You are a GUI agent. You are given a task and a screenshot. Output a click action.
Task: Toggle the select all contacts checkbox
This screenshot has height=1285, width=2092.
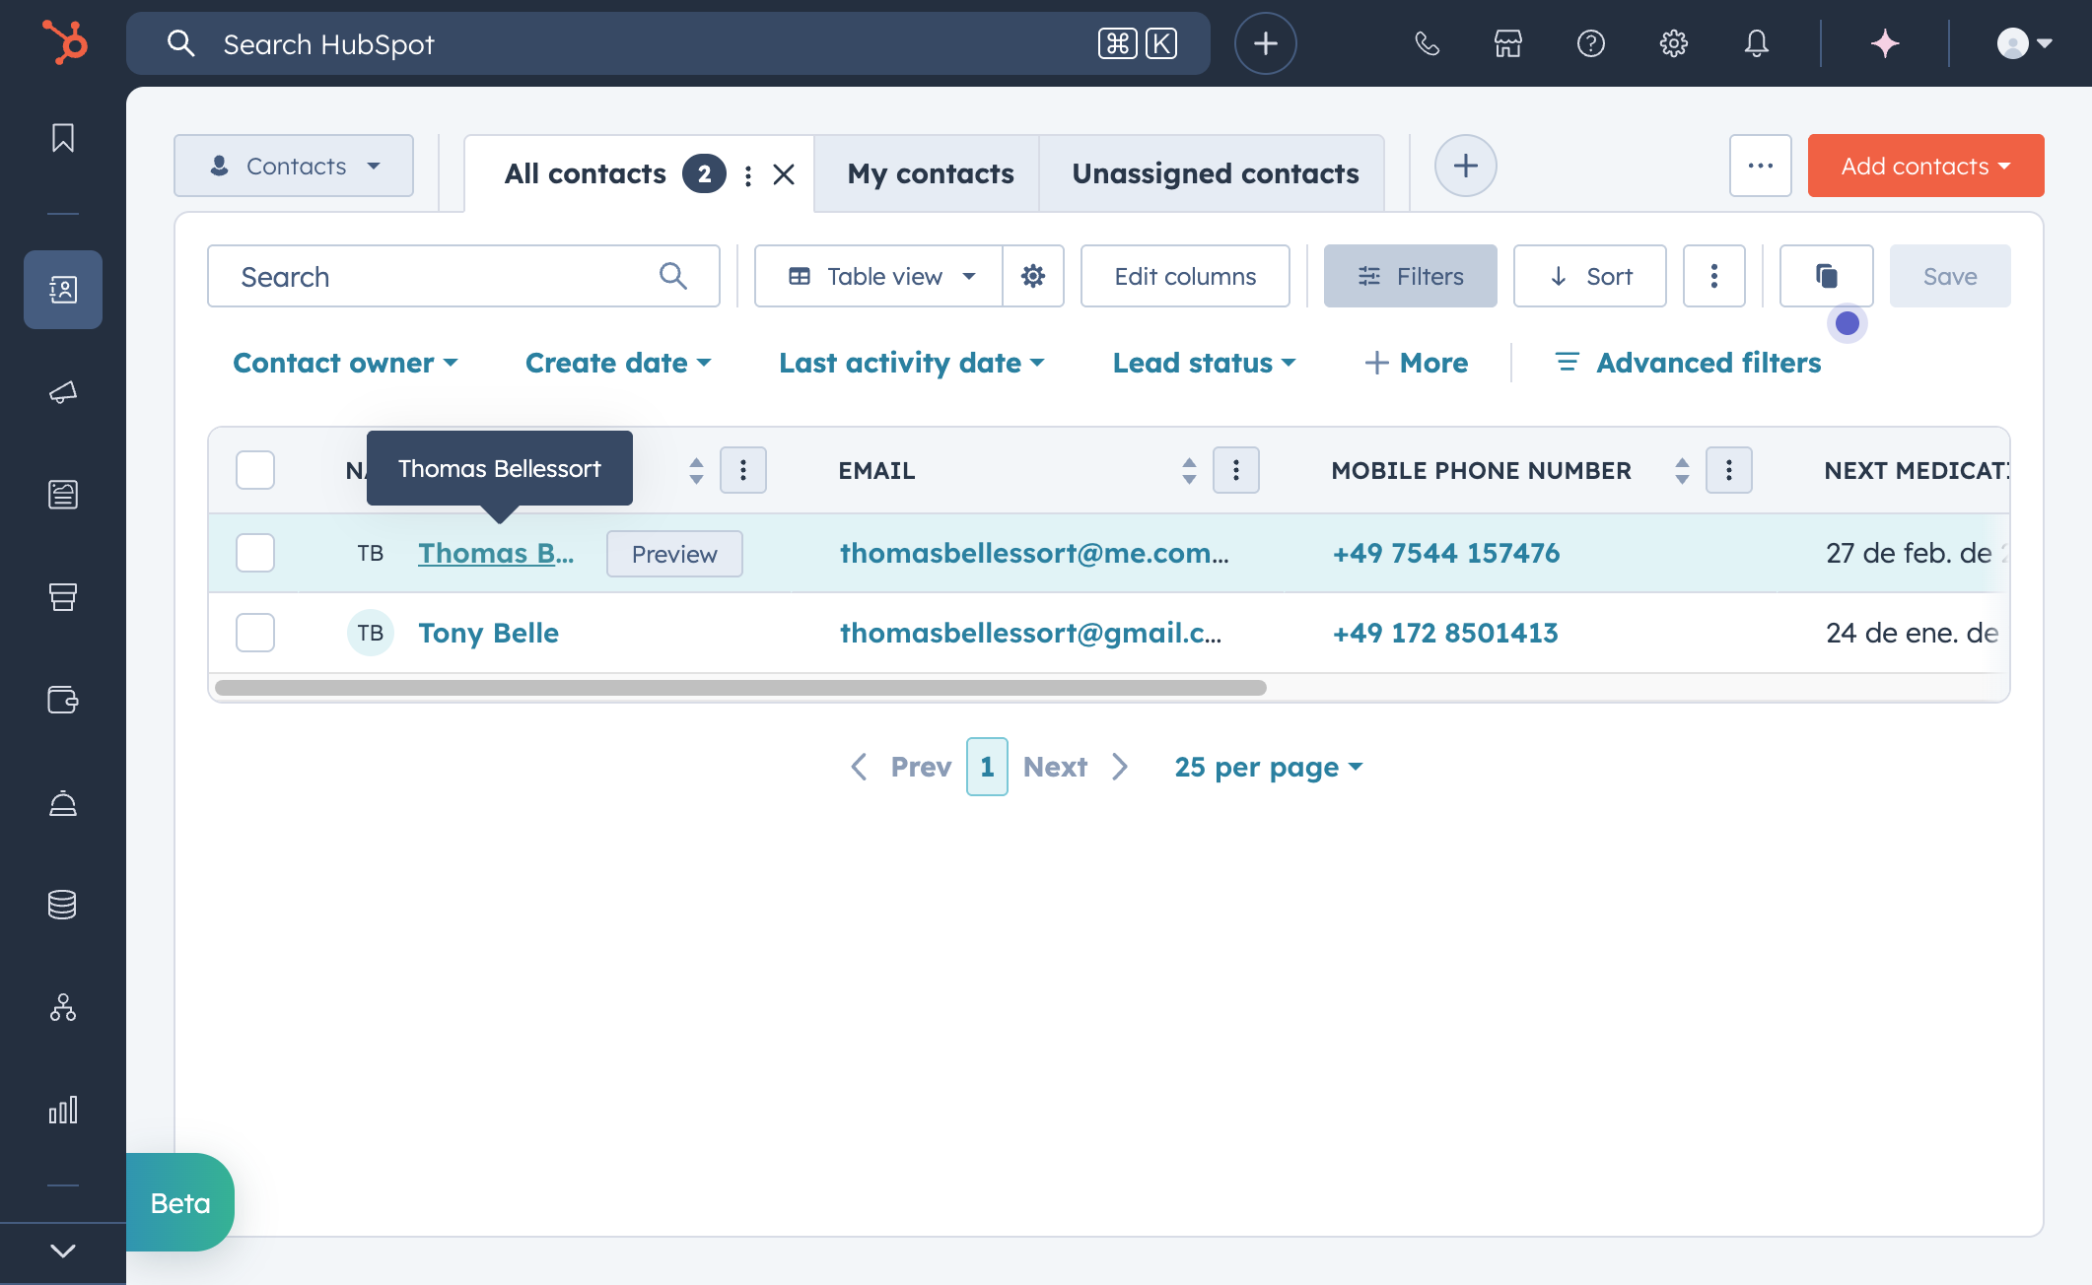[255, 470]
